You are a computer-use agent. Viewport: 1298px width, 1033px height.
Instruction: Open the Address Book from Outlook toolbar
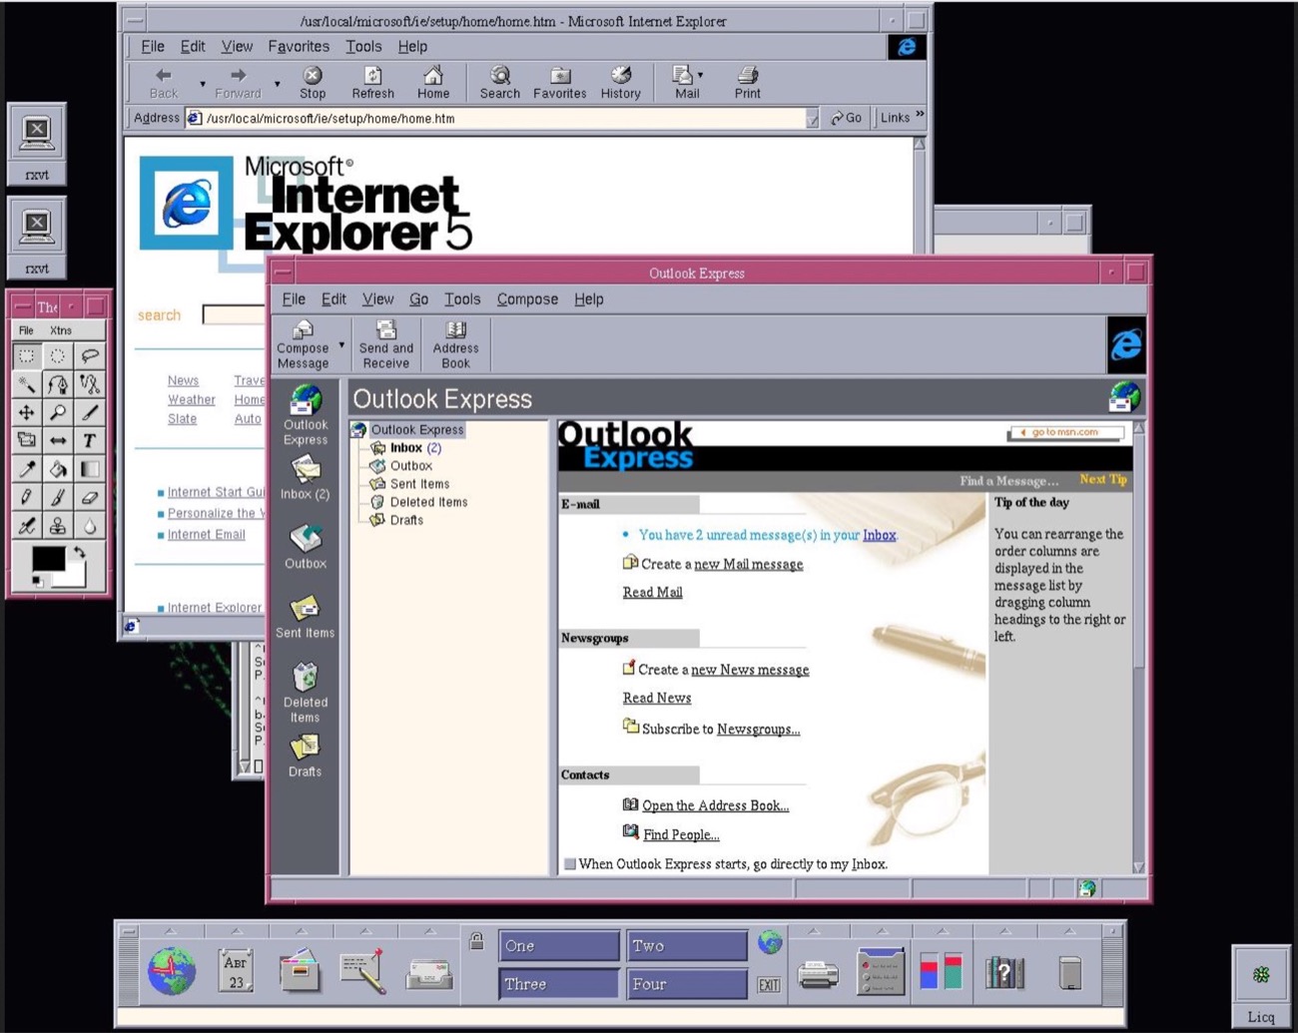[455, 344]
